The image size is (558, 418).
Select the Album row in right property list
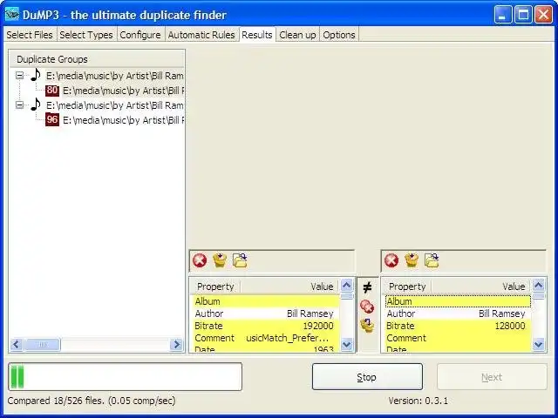point(458,301)
